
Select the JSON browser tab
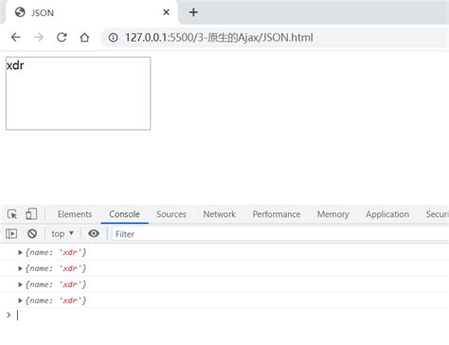tap(92, 12)
